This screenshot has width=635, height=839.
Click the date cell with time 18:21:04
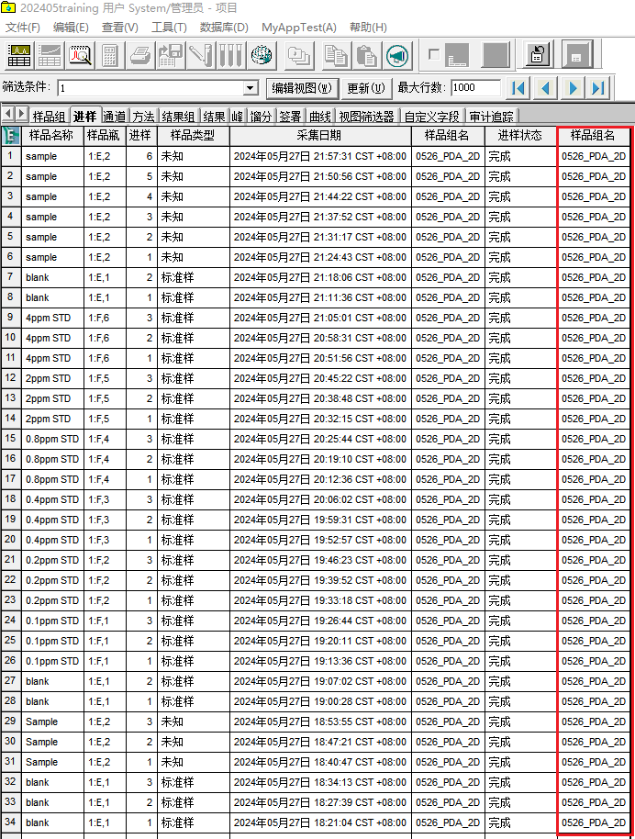click(x=320, y=822)
